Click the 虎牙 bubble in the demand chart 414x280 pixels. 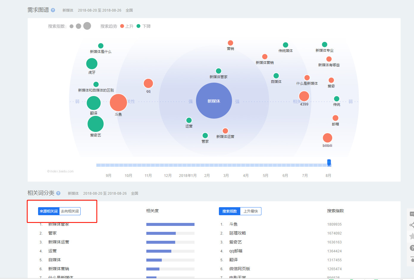click(92, 64)
